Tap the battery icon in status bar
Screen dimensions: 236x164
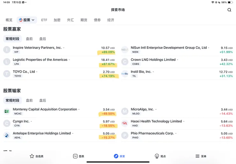pyautogui.click(x=230, y=2)
